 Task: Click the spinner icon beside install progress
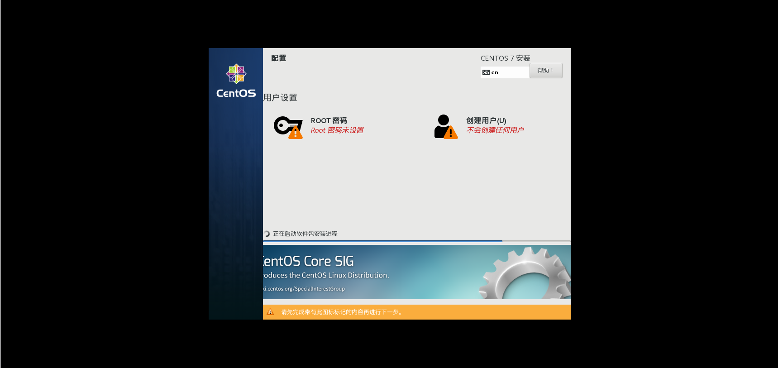[x=267, y=234]
